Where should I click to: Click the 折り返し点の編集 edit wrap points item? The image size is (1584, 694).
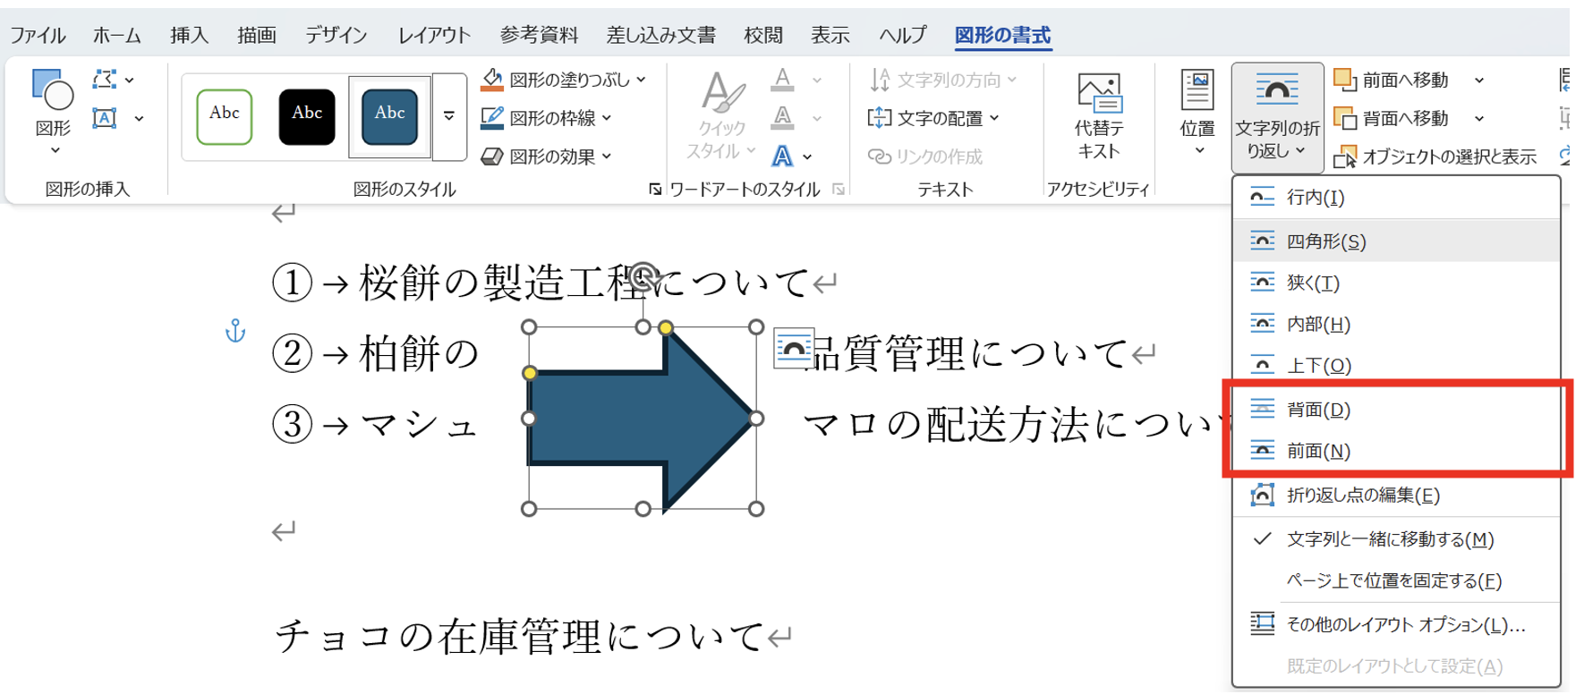point(1362,495)
